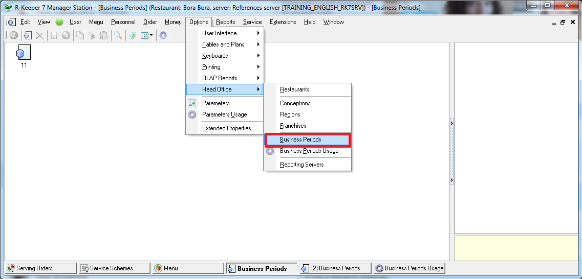582x279 pixels.
Task: Choose Restaurants in Head Office submenu
Action: [x=307, y=89]
